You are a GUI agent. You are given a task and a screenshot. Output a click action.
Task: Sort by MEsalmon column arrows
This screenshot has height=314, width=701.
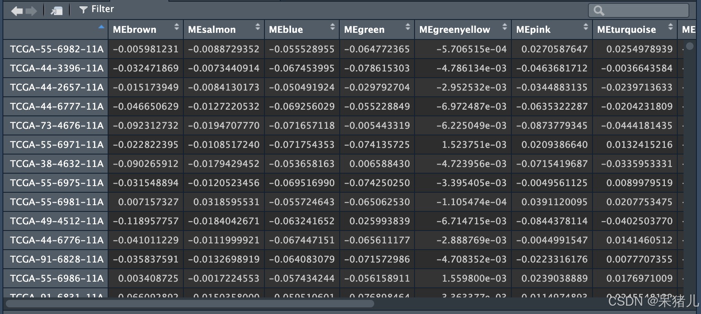point(258,27)
